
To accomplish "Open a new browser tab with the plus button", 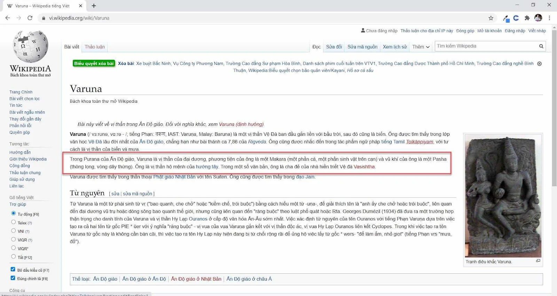I will click(94, 6).
